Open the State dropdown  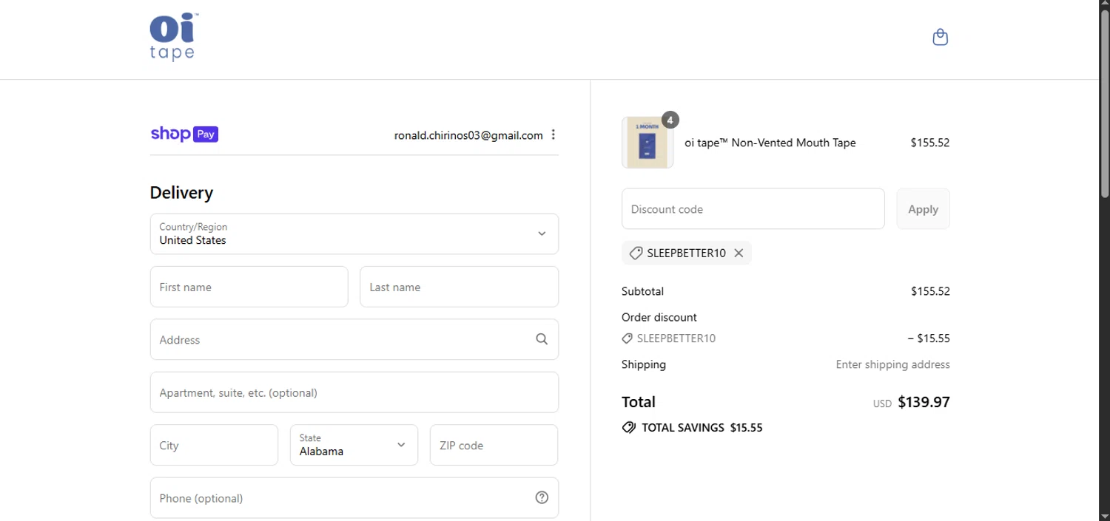click(x=354, y=445)
